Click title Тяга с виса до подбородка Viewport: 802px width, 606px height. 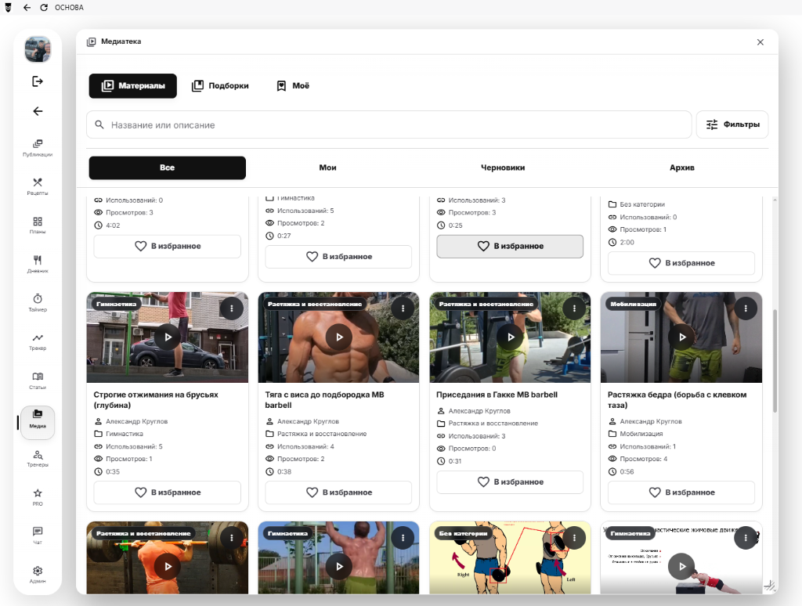coord(324,400)
